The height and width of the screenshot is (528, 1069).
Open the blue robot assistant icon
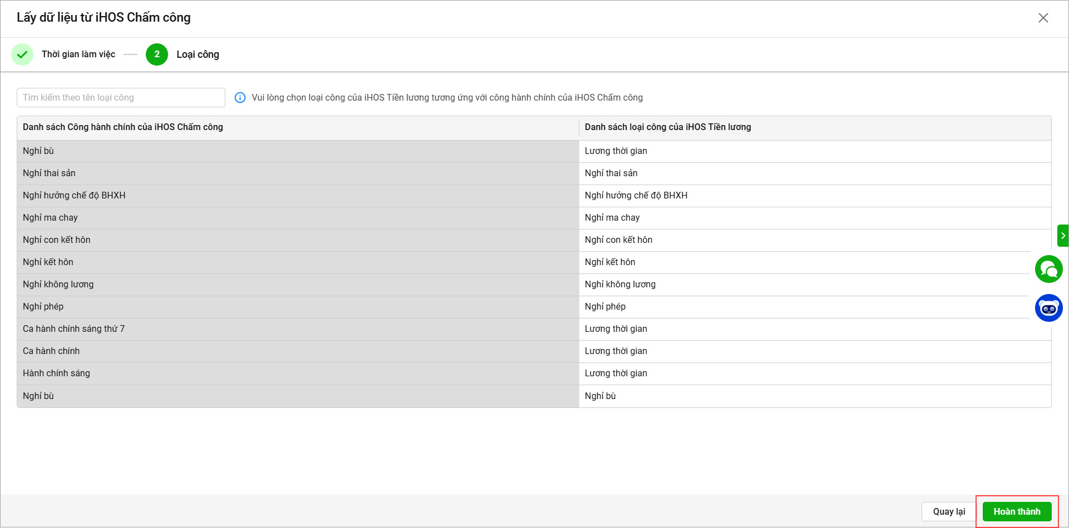coord(1048,308)
